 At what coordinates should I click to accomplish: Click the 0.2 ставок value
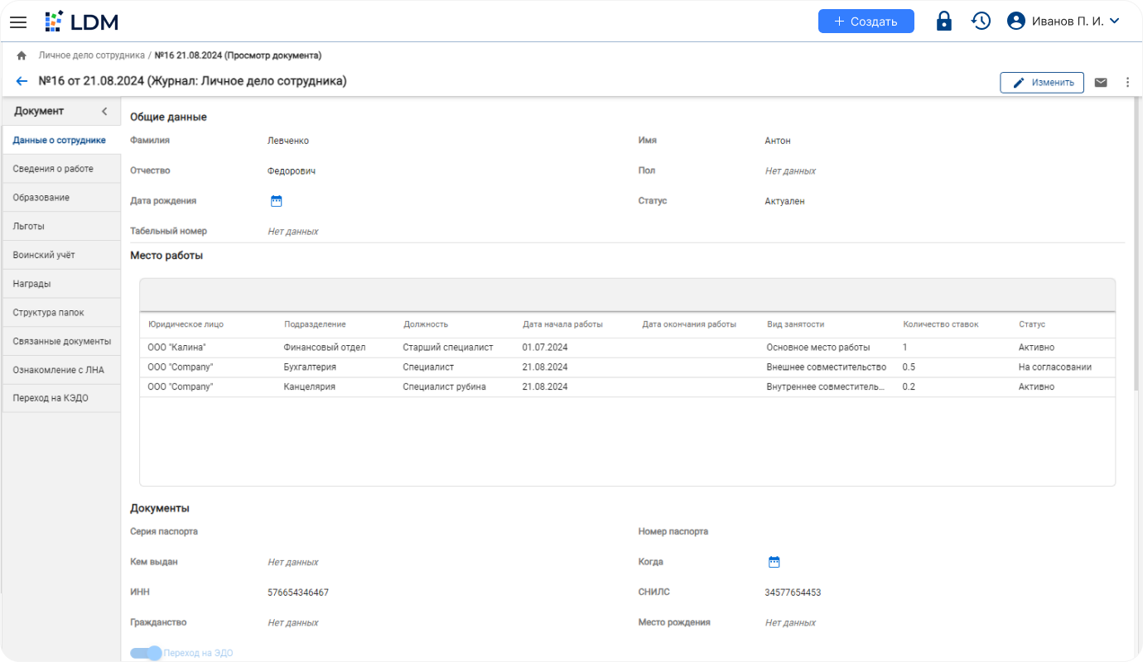(x=909, y=386)
